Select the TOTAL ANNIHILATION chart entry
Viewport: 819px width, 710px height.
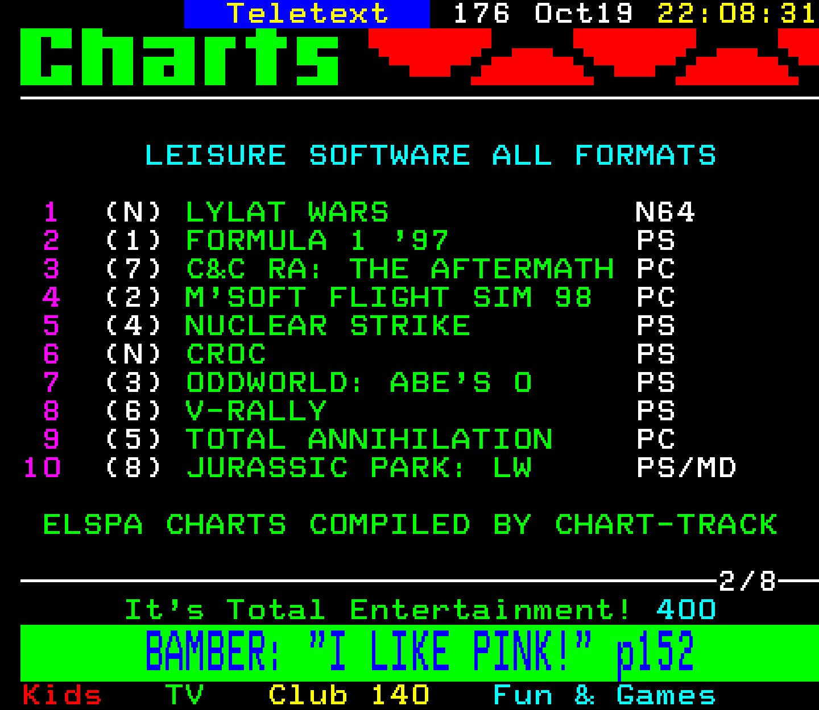coord(369,440)
